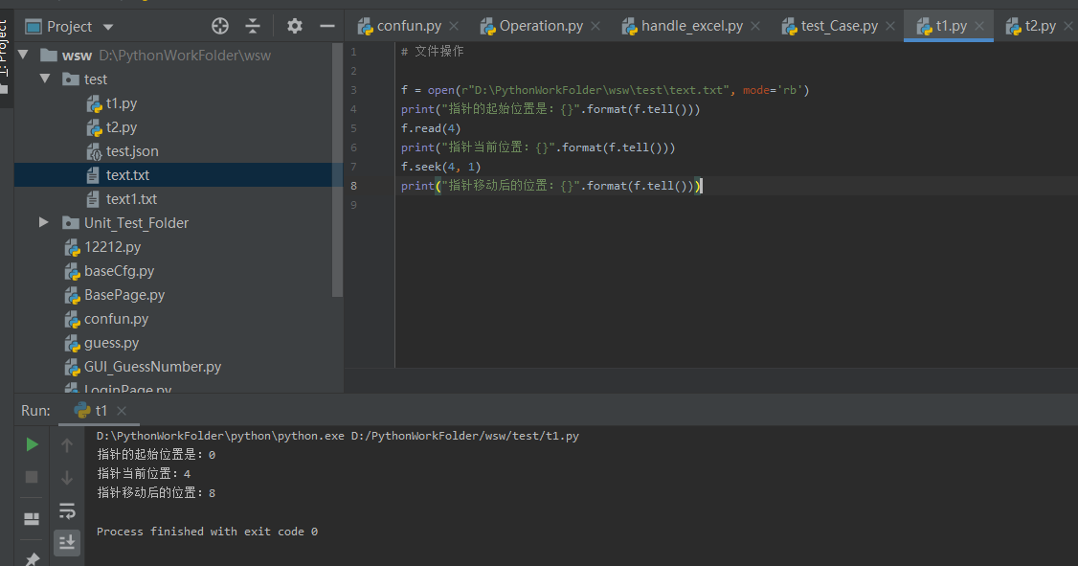
Task: Click the locate/scroll-from-source target icon
Action: 220,26
